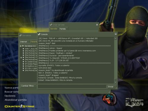Select Abandonar partida menu option
The image size is (148, 111).
16,100
